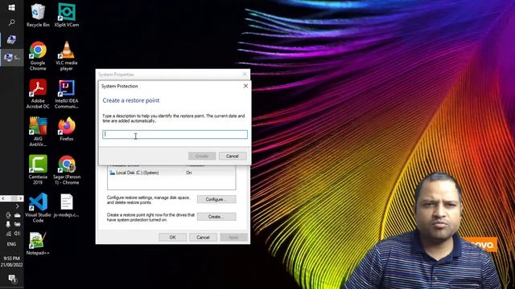Close the System Protection dialog
The image size is (515, 289).
(x=245, y=86)
